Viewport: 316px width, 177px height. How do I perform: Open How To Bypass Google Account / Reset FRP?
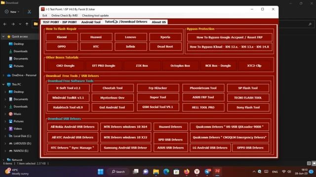[230, 37]
